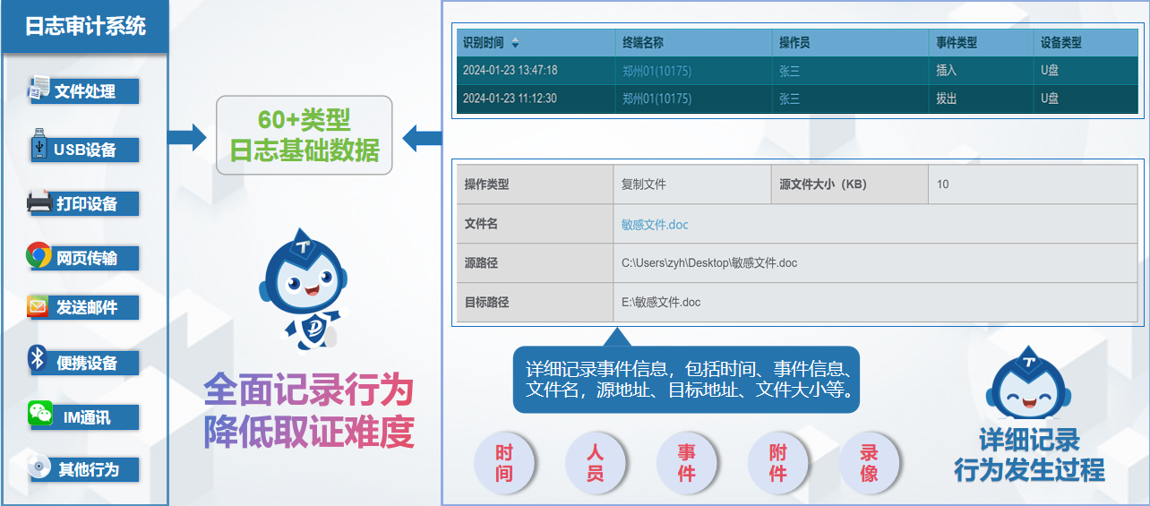The image size is (1150, 506).
Task: Click the WeChat icon beside IM通讯
Action: coord(39,413)
